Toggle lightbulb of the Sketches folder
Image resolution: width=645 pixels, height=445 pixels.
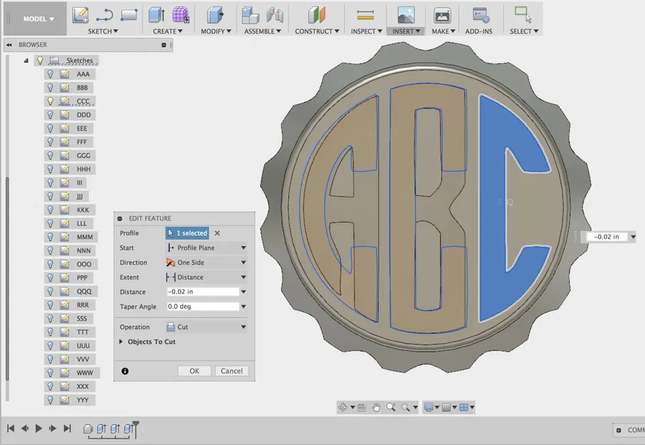(x=40, y=61)
